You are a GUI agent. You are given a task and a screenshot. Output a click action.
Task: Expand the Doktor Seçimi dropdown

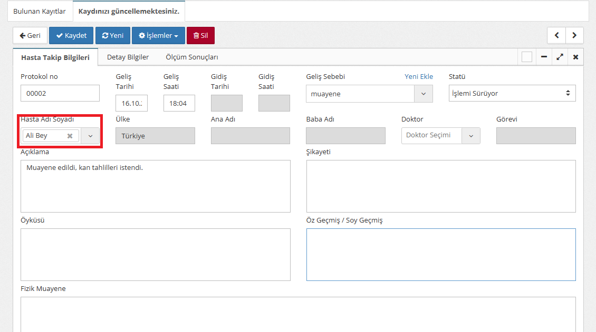[471, 136]
